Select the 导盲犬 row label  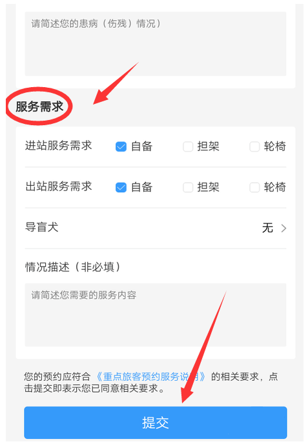coord(42,227)
